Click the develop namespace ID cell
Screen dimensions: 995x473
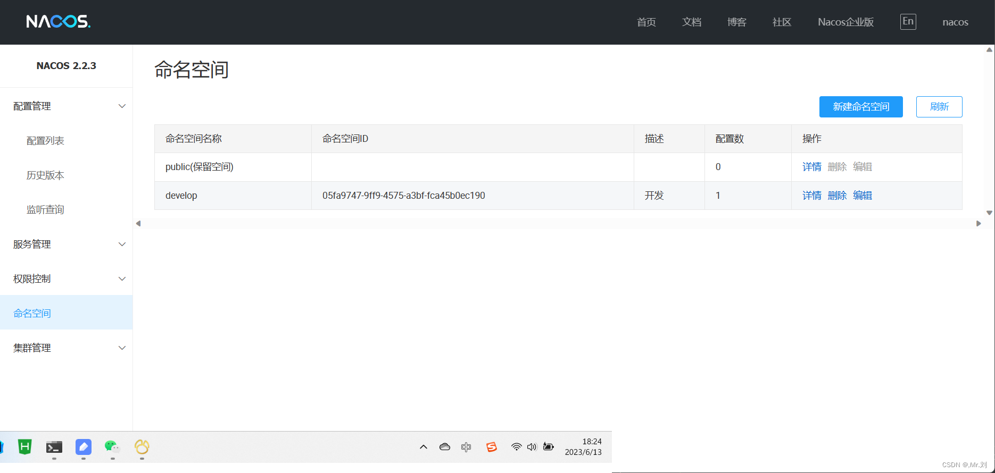coord(472,196)
